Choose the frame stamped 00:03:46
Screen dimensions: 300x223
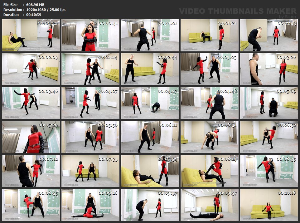pos(31,103)
